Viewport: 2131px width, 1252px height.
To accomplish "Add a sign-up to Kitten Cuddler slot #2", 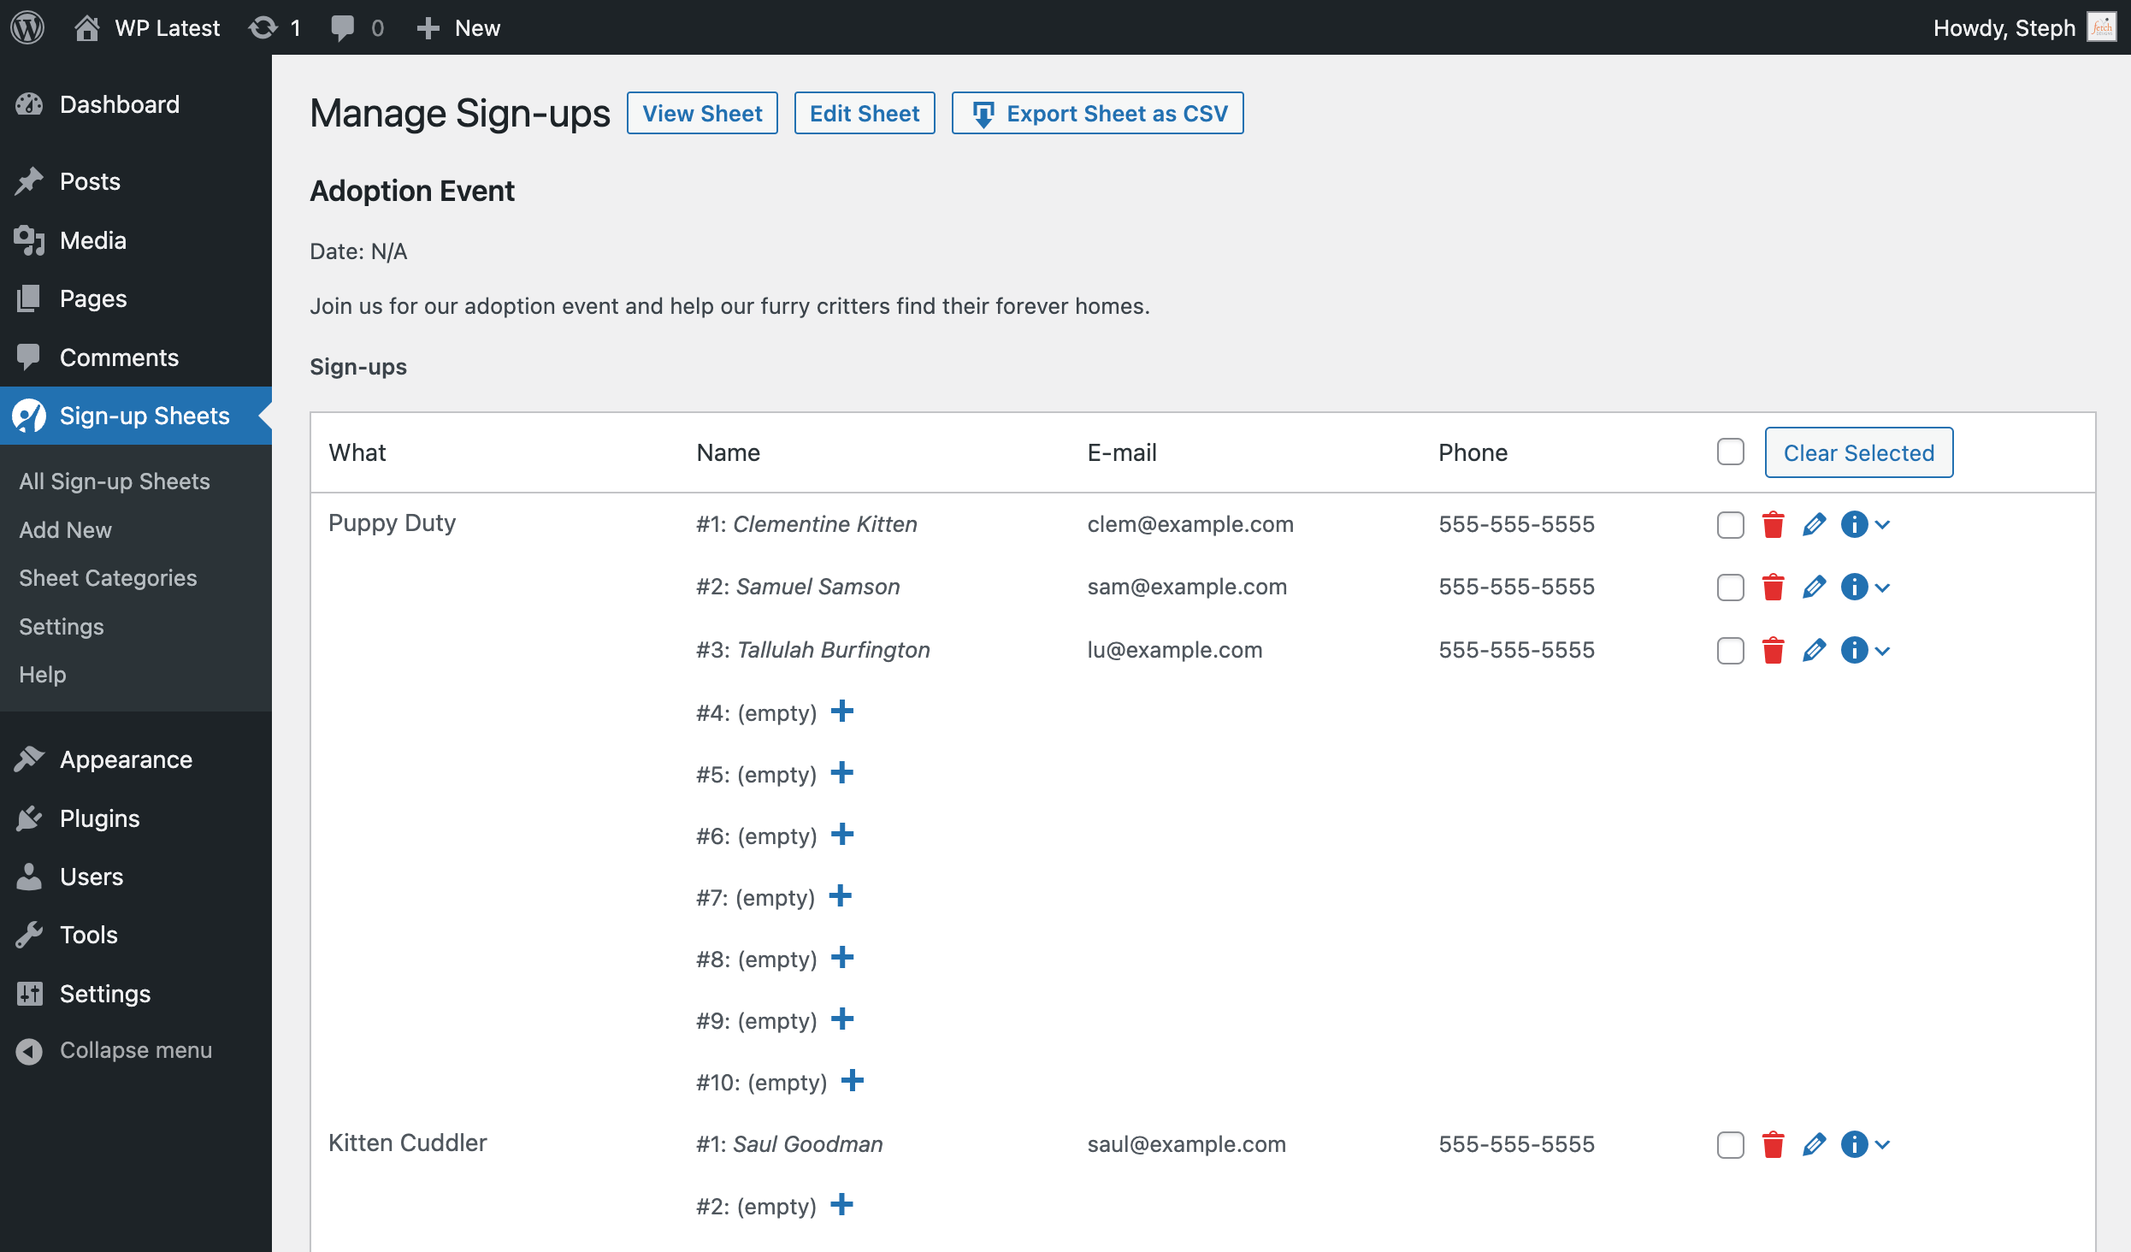I will [842, 1204].
